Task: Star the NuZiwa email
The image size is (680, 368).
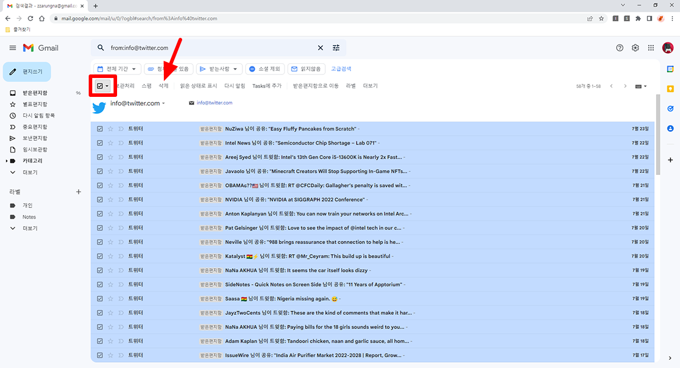Action: click(110, 129)
